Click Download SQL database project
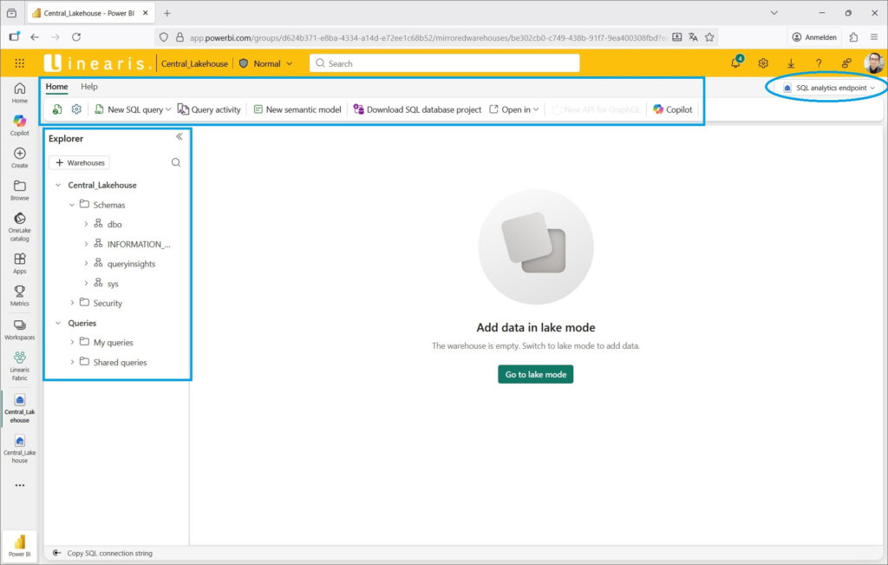 (x=417, y=109)
